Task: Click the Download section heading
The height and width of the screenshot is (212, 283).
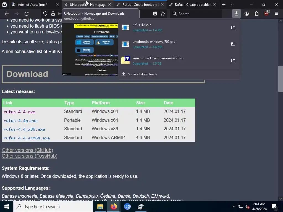Action: click(x=27, y=74)
